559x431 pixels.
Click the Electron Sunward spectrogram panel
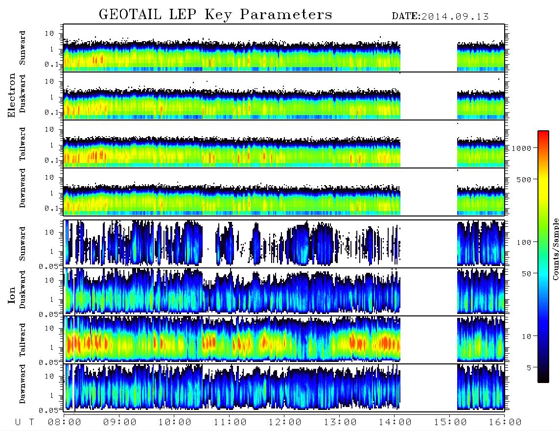[284, 48]
